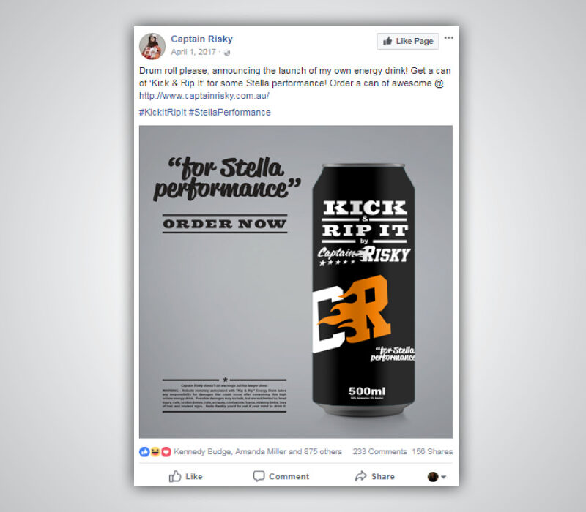586x512 pixels.
Task: Click the Captain Risky page name
Action: pyautogui.click(x=202, y=39)
